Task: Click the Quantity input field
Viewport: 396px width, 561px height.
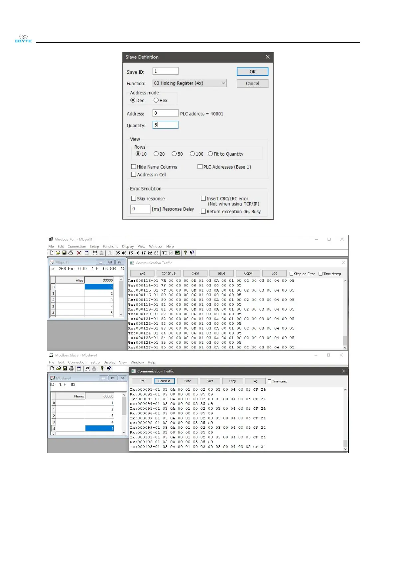Action: (165, 125)
